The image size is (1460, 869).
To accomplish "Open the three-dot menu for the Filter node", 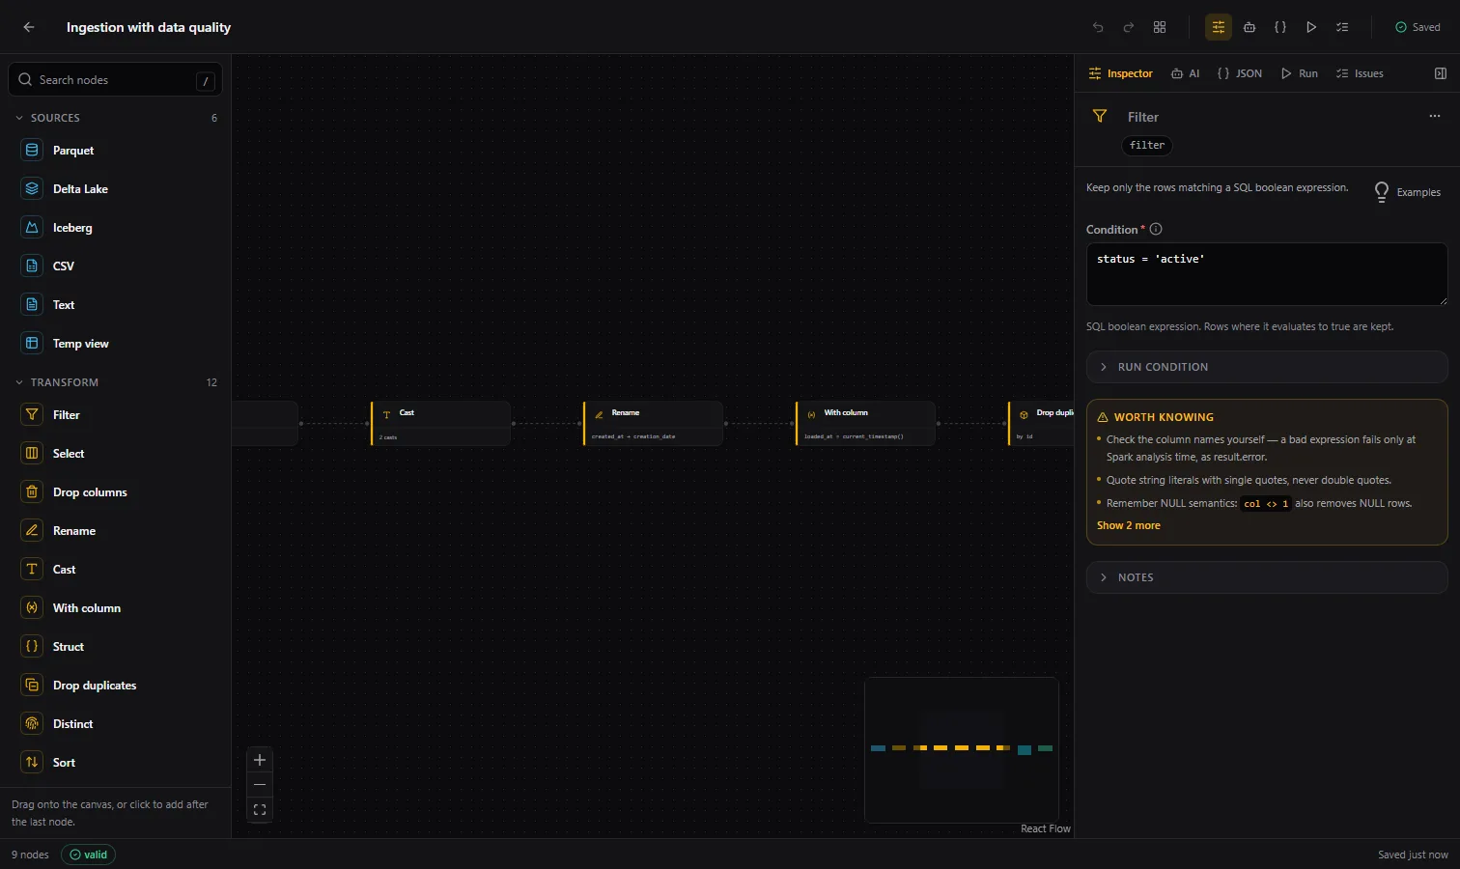I will pyautogui.click(x=1435, y=116).
